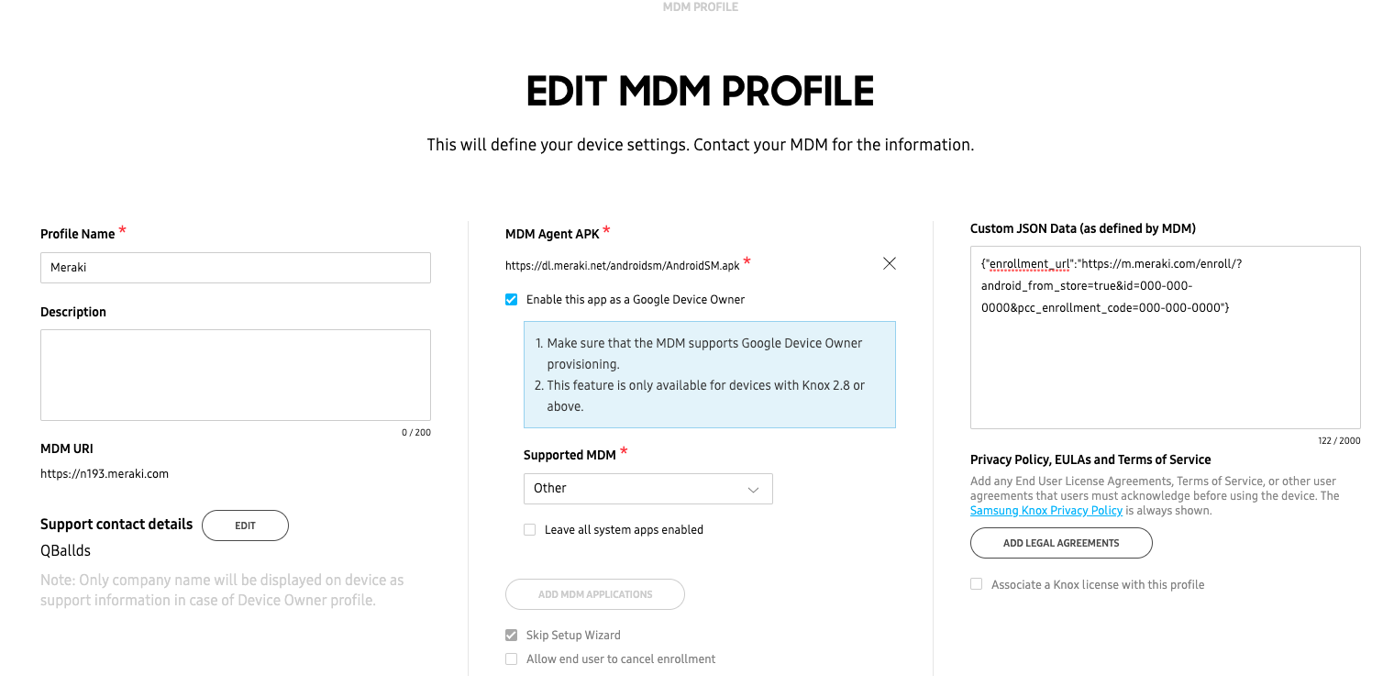Click the Supported MDM dropdown chevron
1394x686 pixels.
click(753, 490)
